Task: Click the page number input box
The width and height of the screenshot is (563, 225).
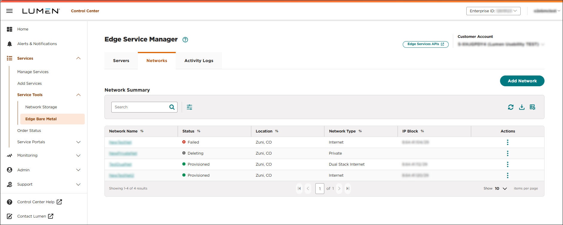Action: point(320,189)
